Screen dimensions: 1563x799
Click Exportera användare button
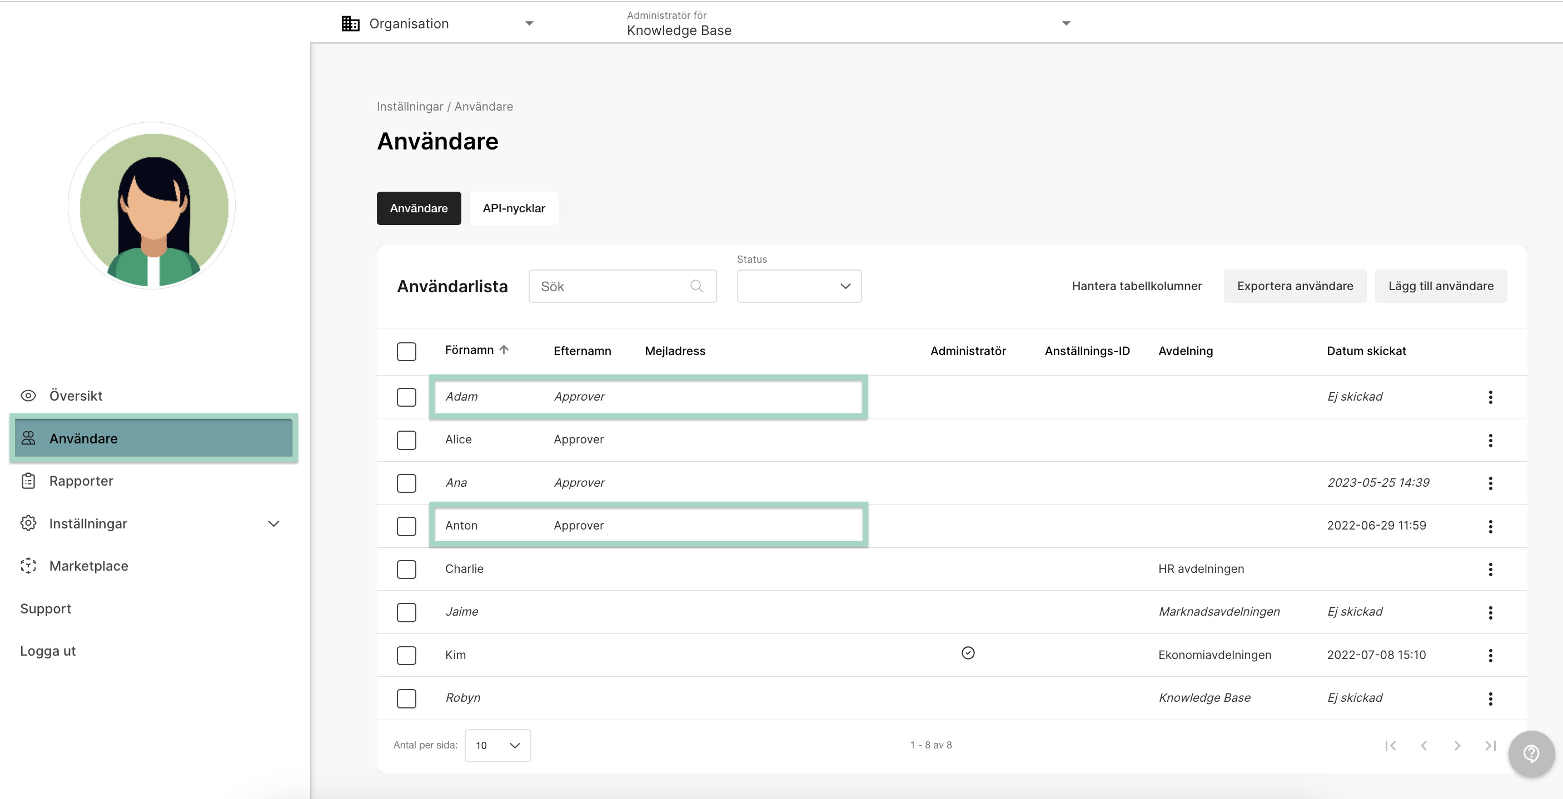(x=1295, y=286)
